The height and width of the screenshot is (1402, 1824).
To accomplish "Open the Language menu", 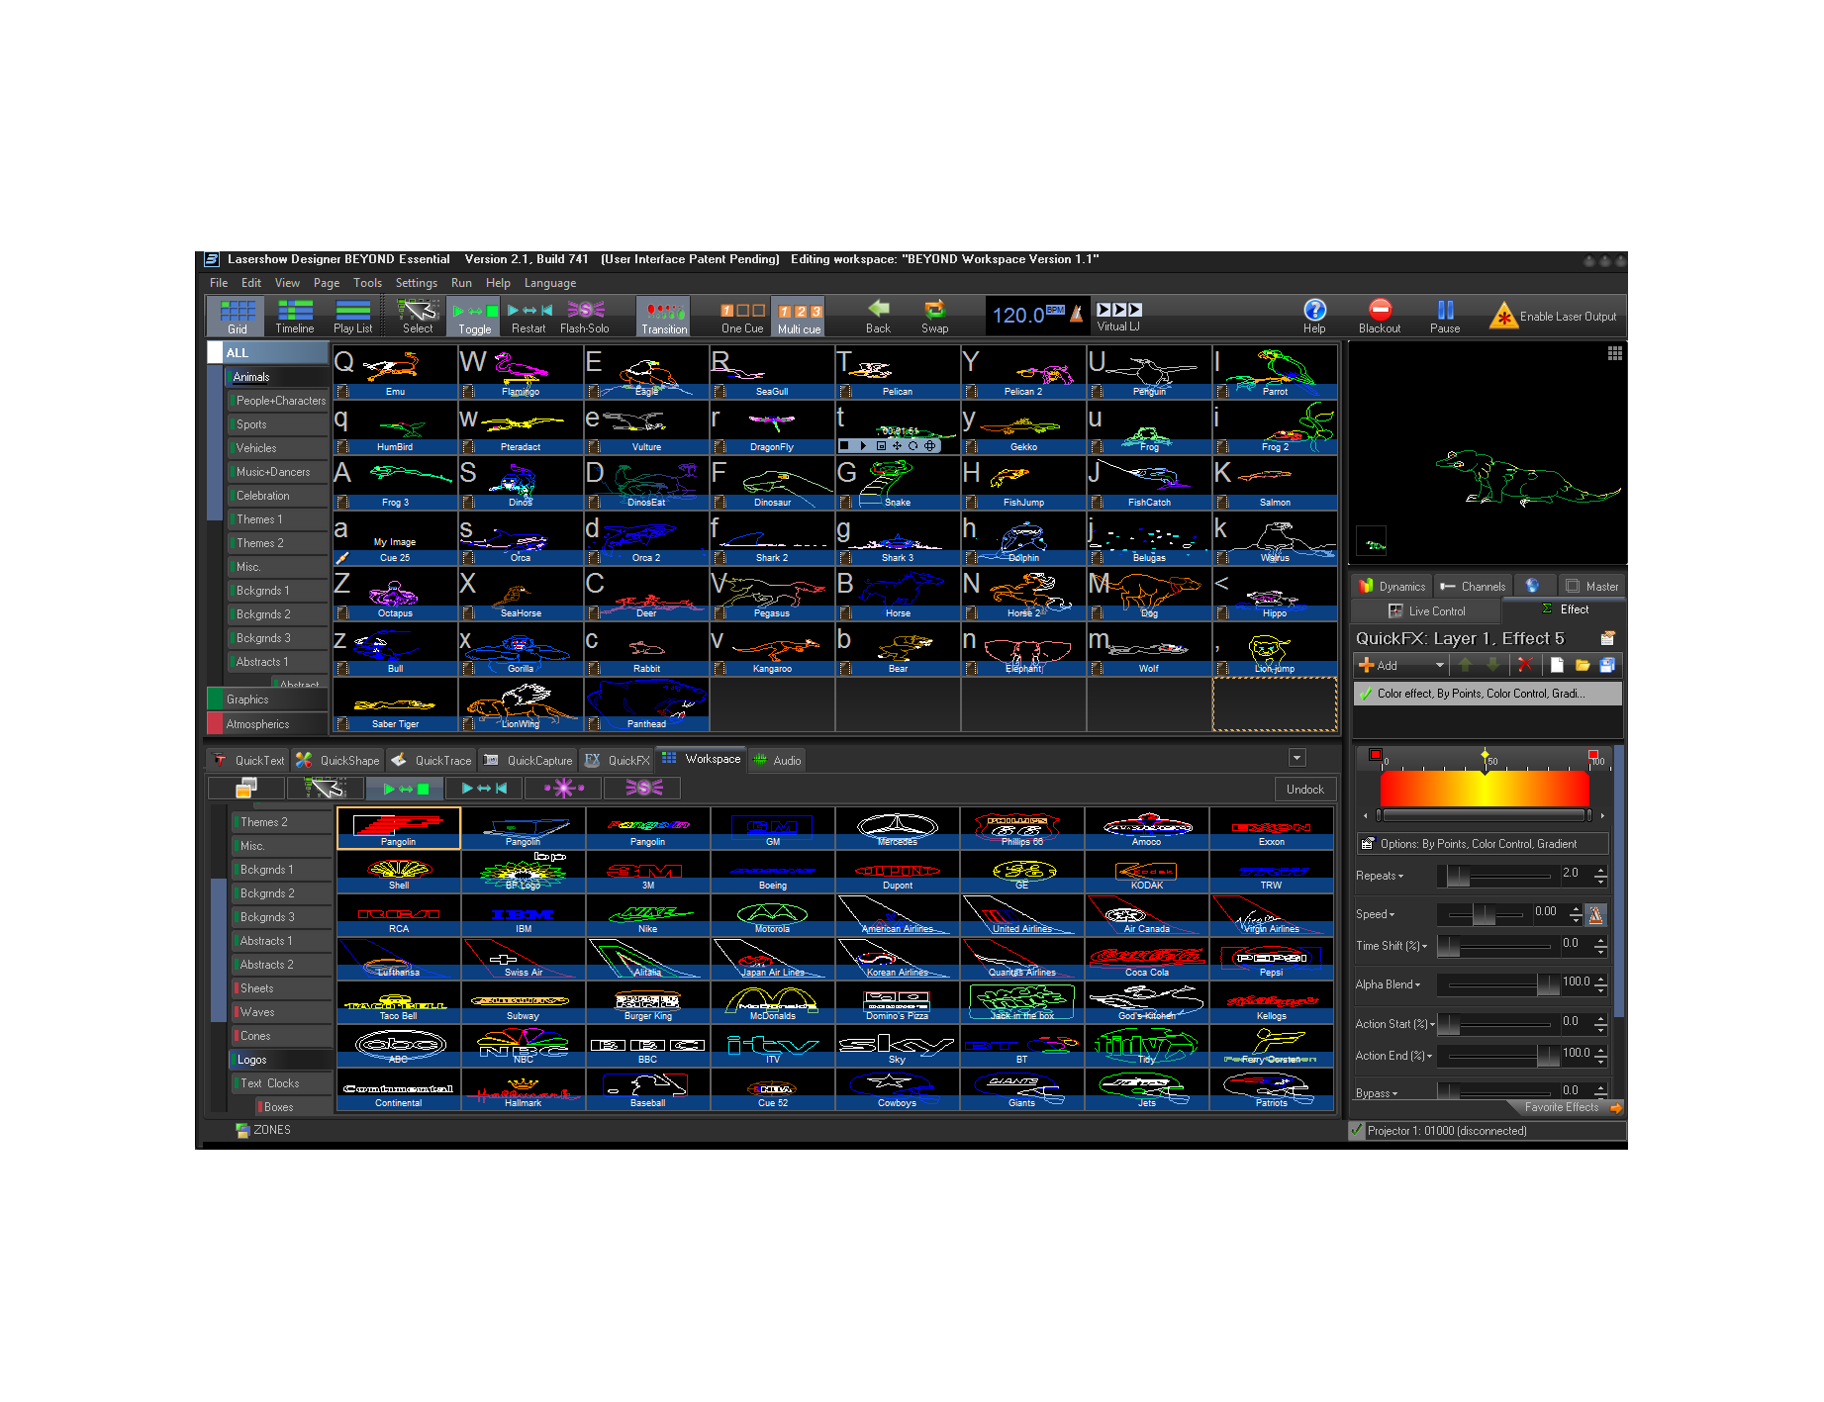I will pos(549,283).
